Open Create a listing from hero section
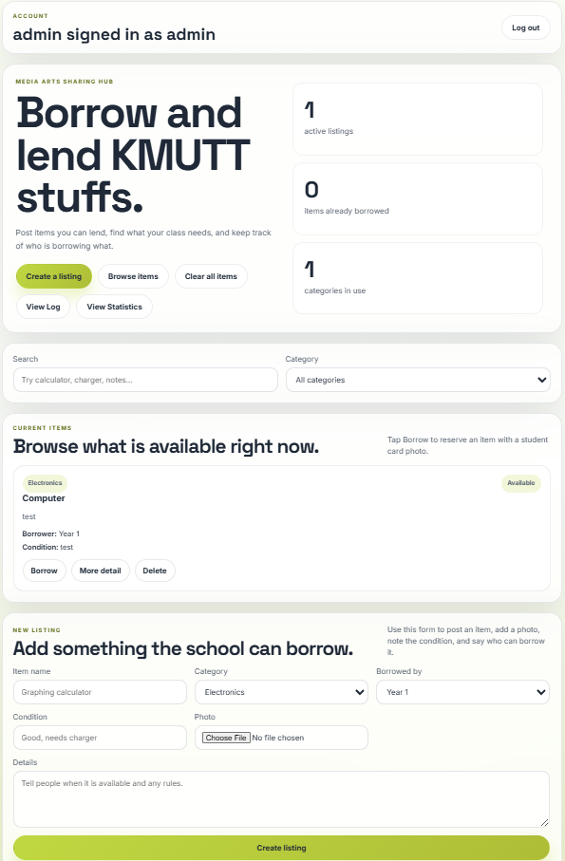This screenshot has height=861, width=565. (x=54, y=276)
